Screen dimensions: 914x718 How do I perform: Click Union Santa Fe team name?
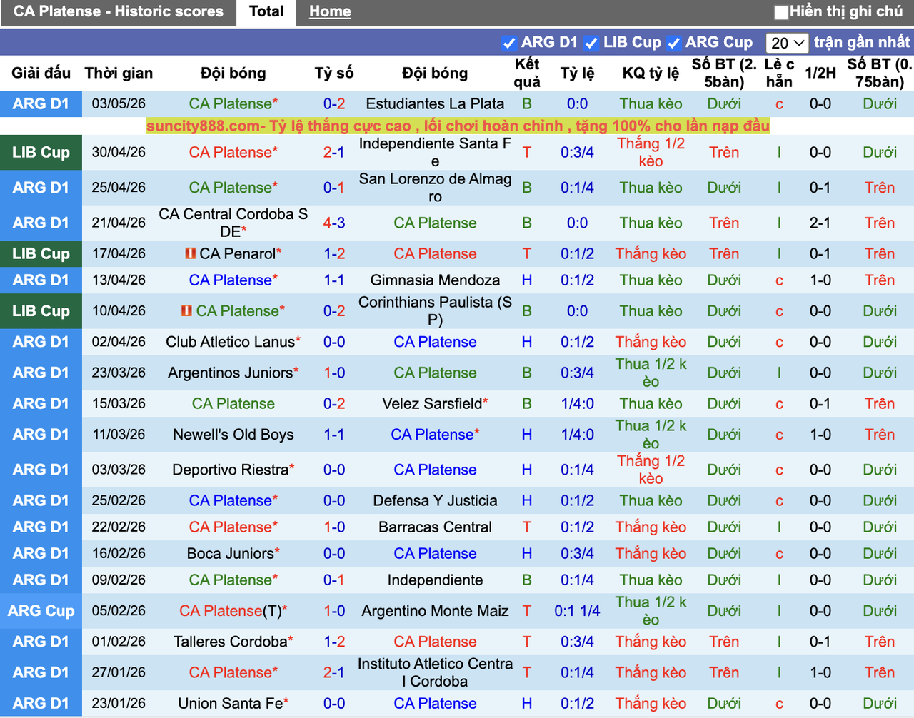click(230, 703)
